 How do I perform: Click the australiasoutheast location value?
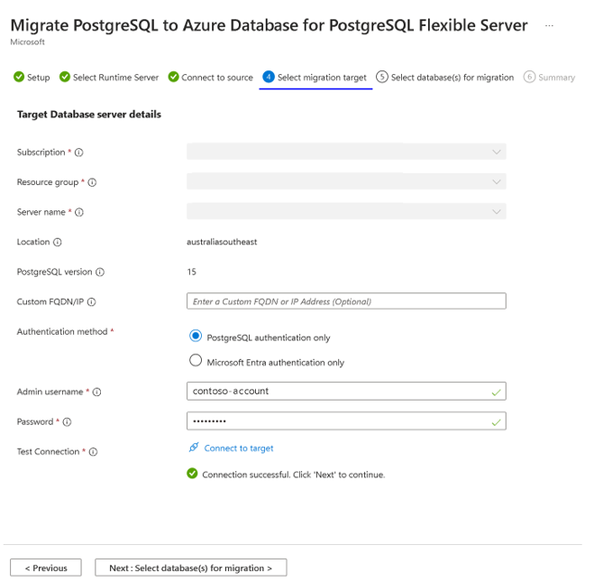222,242
